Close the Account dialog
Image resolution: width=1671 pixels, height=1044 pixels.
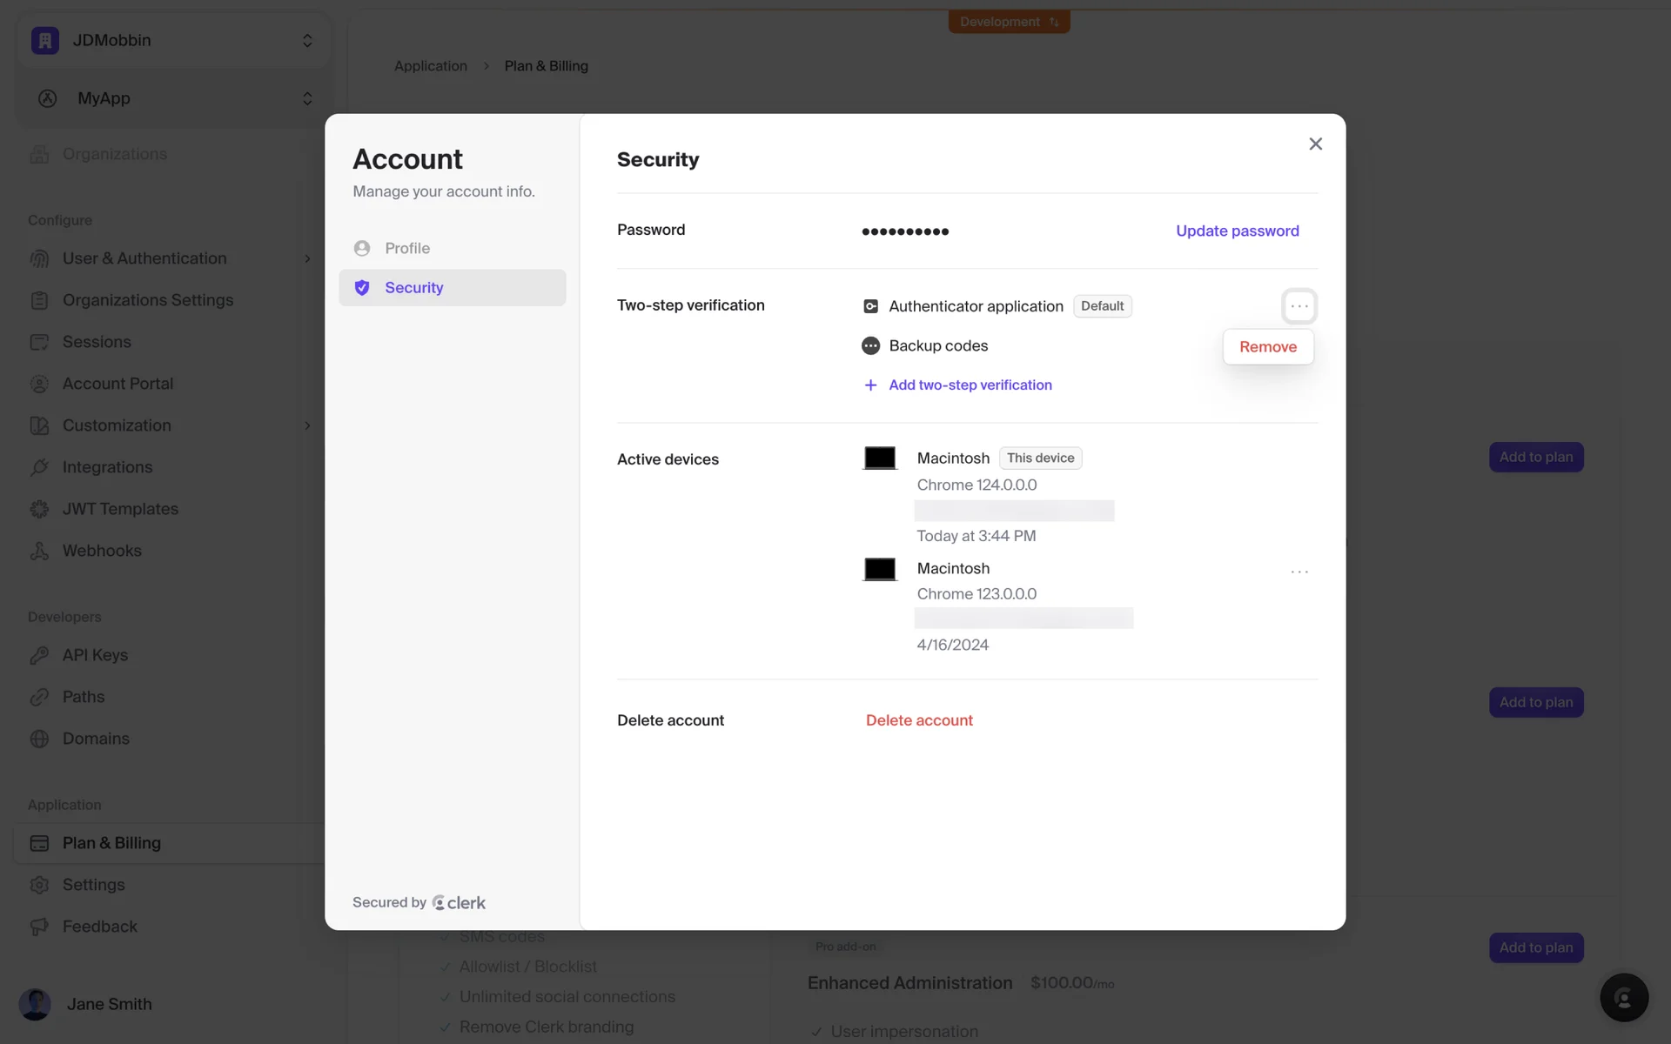pyautogui.click(x=1315, y=144)
